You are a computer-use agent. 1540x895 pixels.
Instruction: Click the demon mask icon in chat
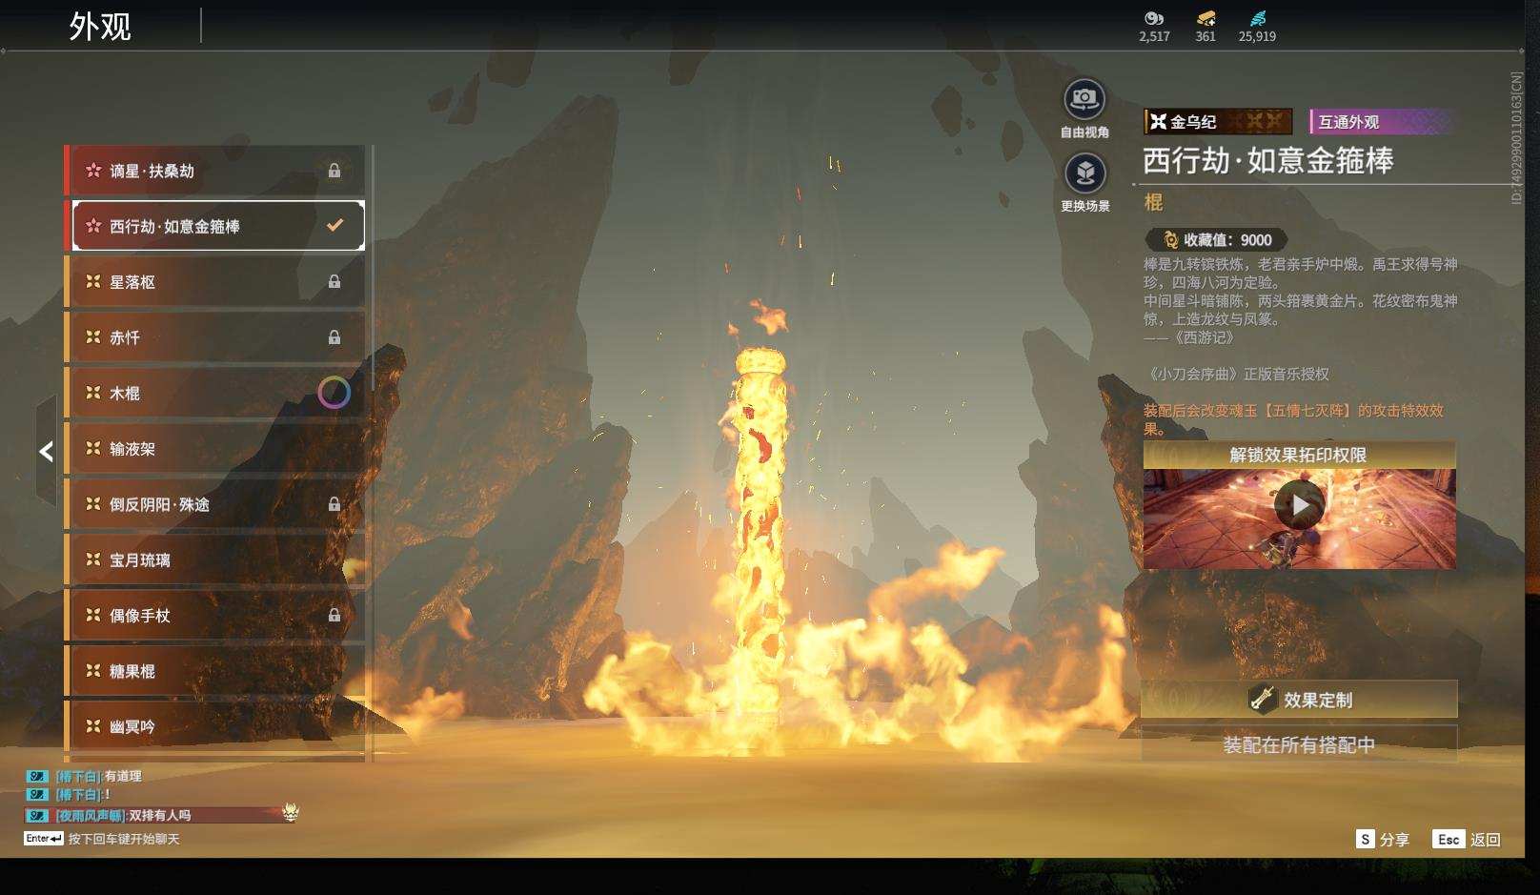pos(291,812)
